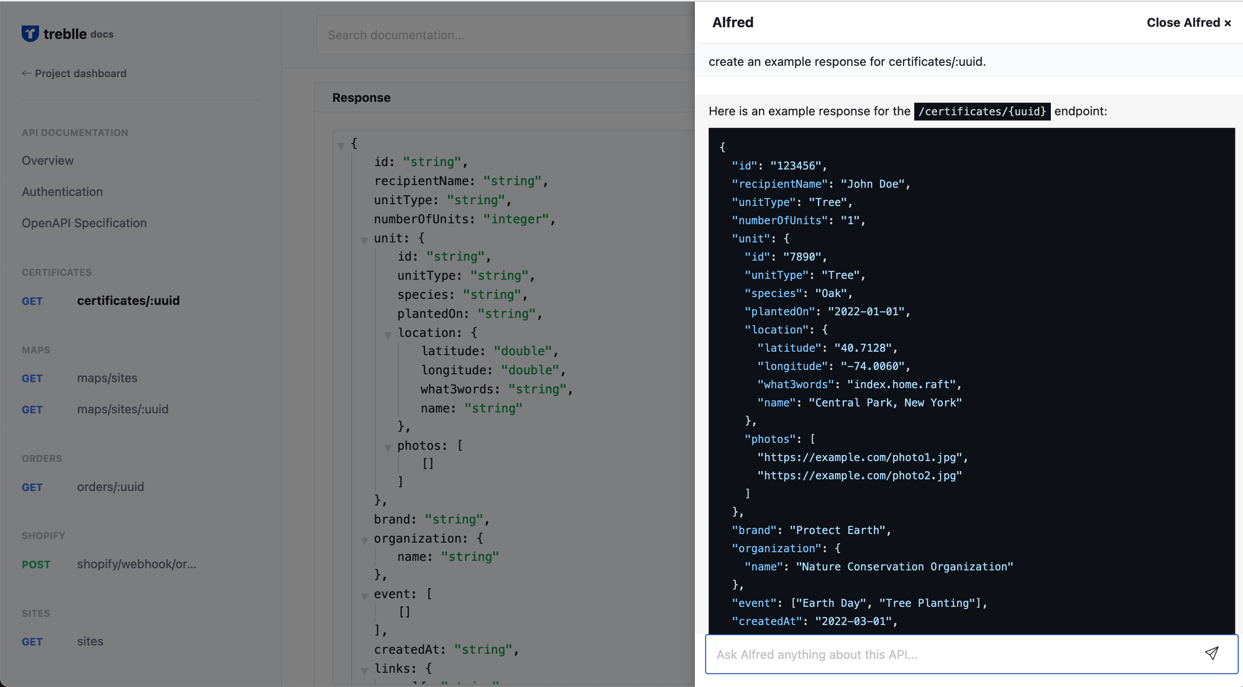The height and width of the screenshot is (687, 1243).
Task: Click the event "Earth Day" array line
Action: pos(860,604)
